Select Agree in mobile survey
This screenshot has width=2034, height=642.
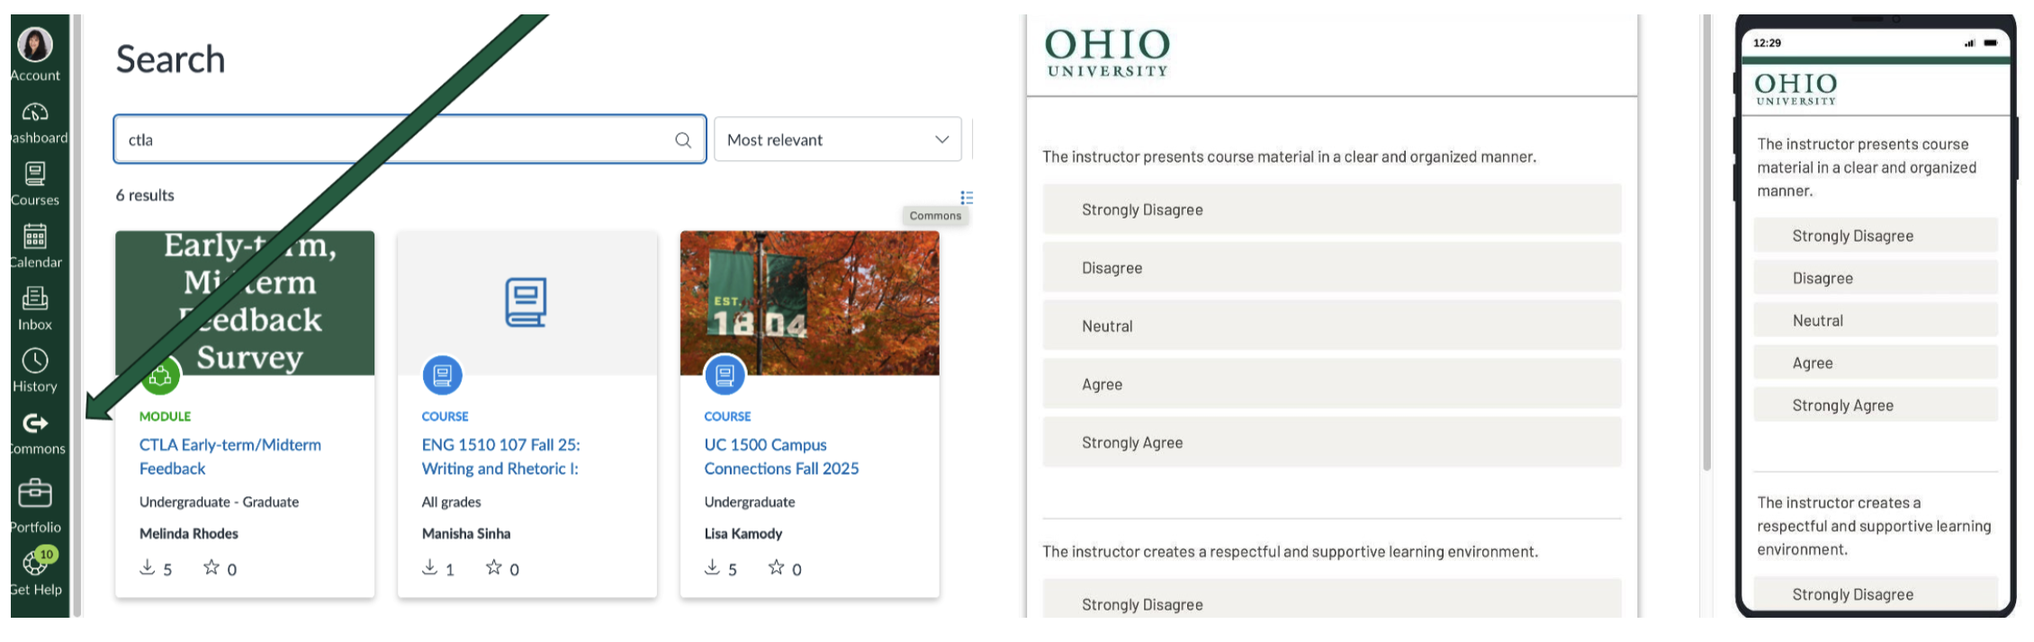coord(1876,362)
